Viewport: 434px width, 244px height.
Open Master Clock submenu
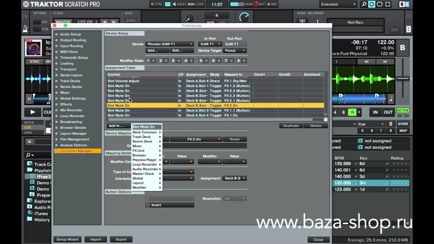pos(147,174)
